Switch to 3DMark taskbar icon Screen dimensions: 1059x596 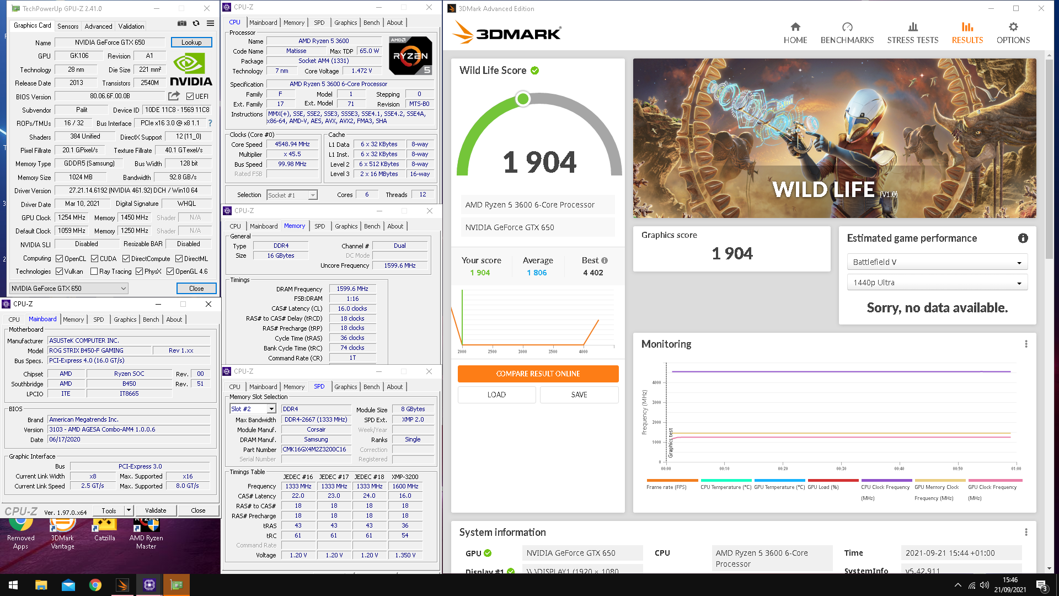(x=122, y=585)
